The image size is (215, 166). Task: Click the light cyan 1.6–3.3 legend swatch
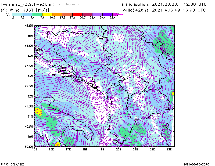coord(17,14)
